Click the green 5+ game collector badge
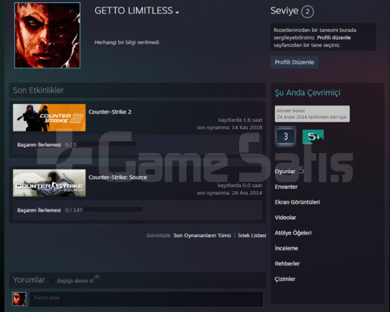 313,137
